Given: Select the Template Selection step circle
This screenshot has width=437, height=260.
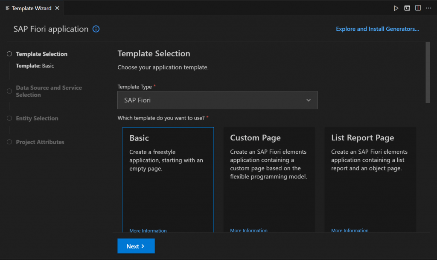Looking at the screenshot, I should click(9, 54).
